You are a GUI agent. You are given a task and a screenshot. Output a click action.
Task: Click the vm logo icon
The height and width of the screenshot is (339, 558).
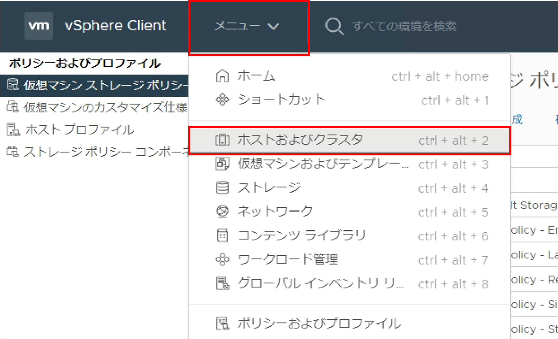click(x=39, y=26)
